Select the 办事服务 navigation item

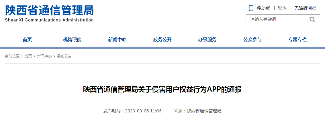click(207, 40)
